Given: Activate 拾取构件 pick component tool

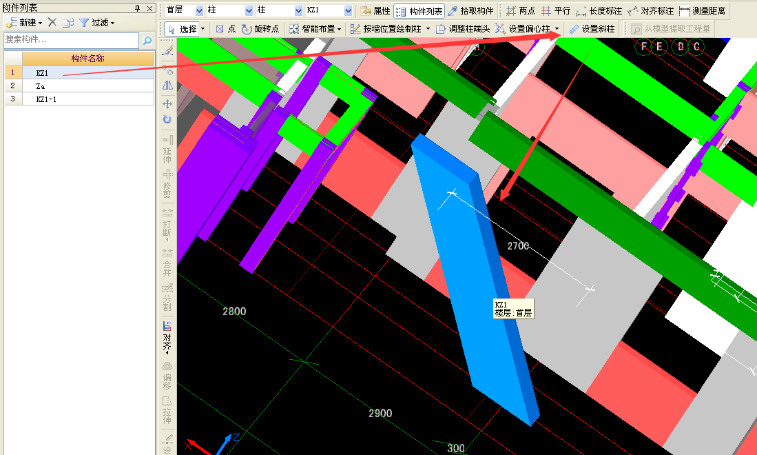Looking at the screenshot, I should point(470,10).
